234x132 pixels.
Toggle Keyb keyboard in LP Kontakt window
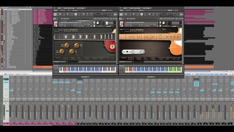coord(76,14)
